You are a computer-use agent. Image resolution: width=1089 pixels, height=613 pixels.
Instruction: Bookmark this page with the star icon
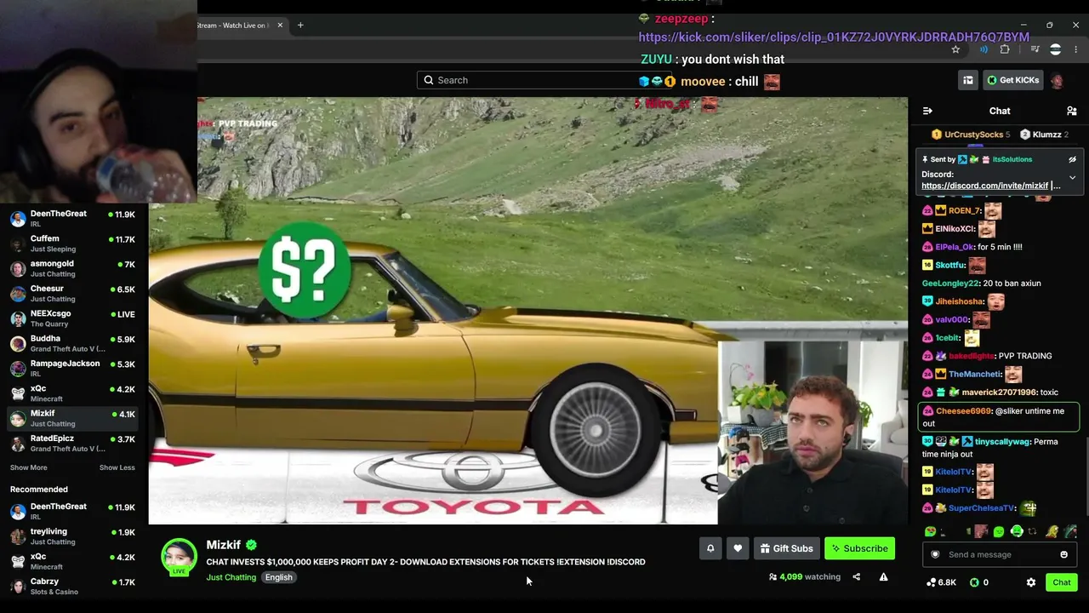[x=955, y=49]
